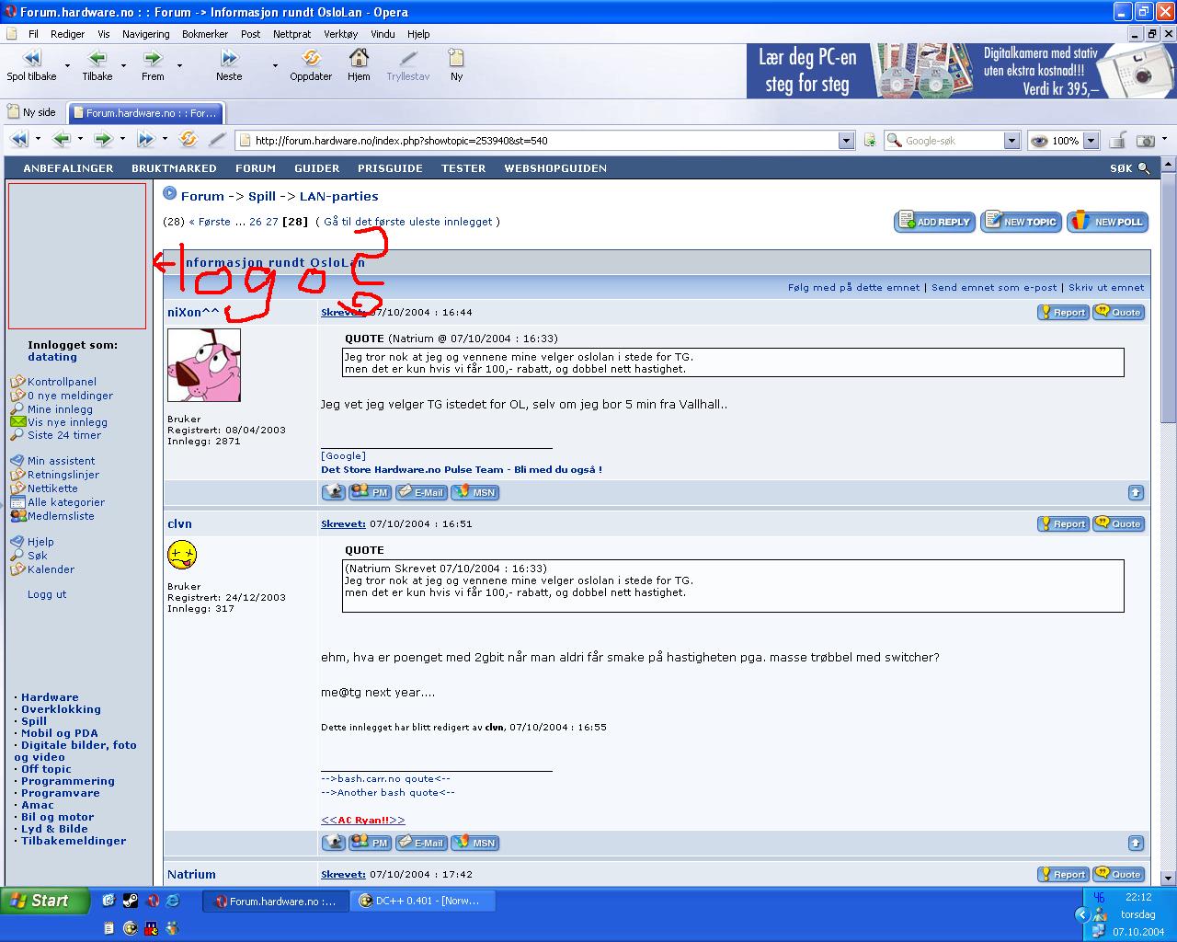Click the scroll-to-top arrow in clvn post
The height and width of the screenshot is (942, 1177).
pos(1136,843)
